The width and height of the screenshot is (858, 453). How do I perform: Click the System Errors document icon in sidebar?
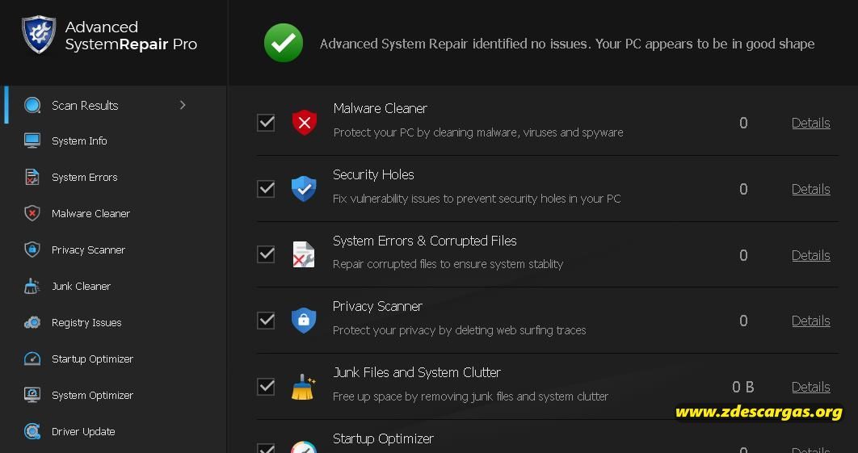coord(32,178)
